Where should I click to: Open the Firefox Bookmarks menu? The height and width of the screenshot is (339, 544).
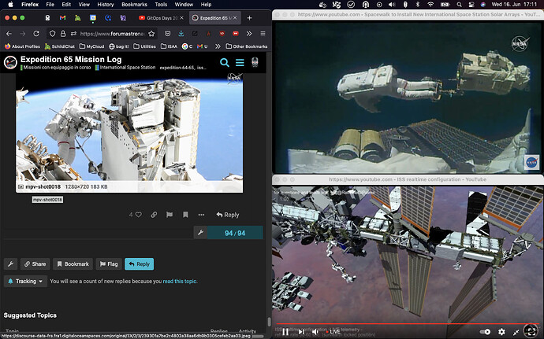[134, 5]
